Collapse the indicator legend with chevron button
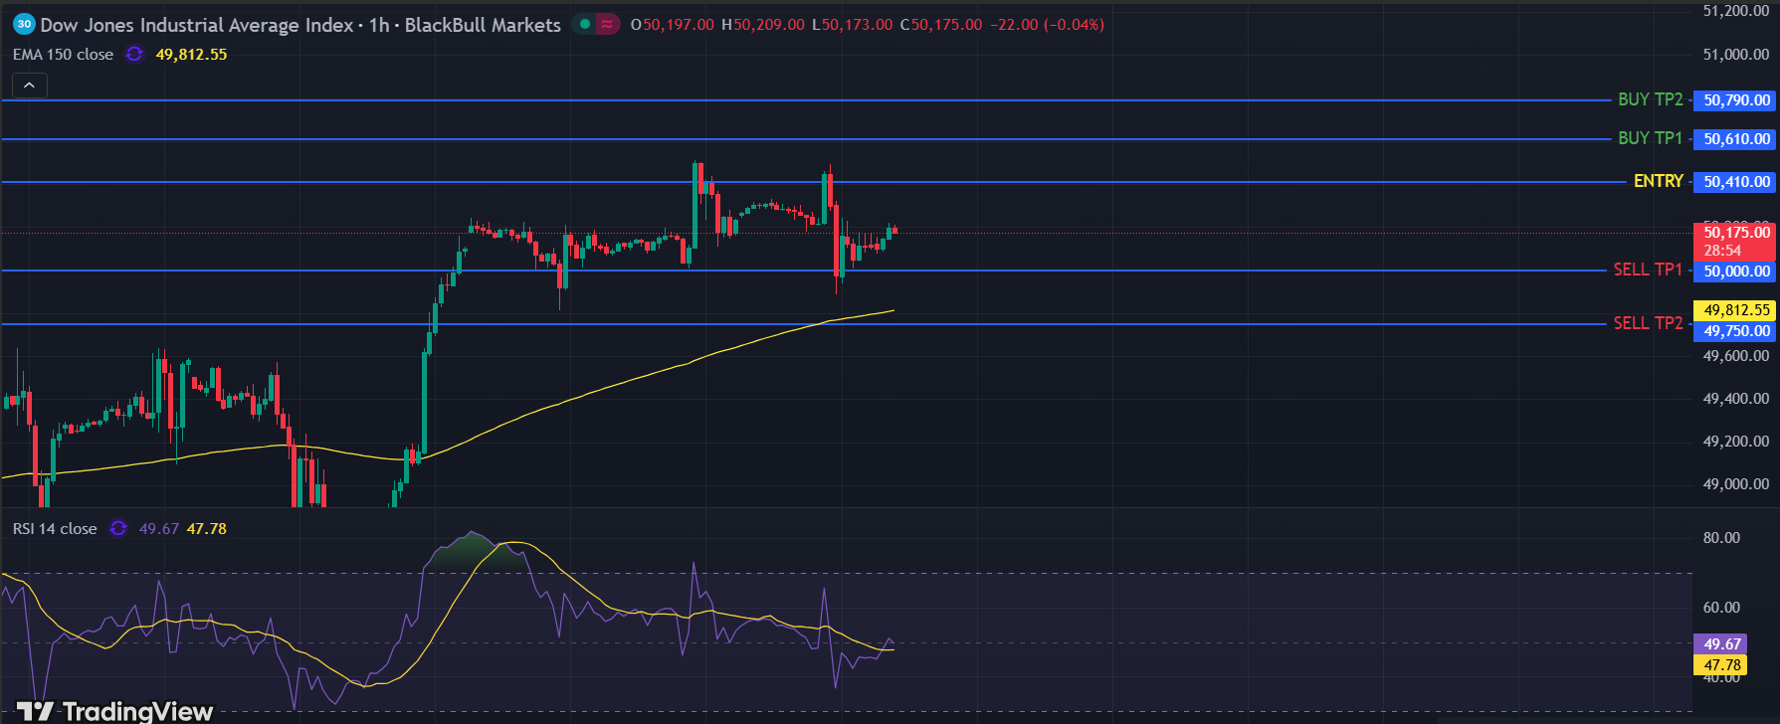Screen dimensions: 1780x724 [29, 86]
